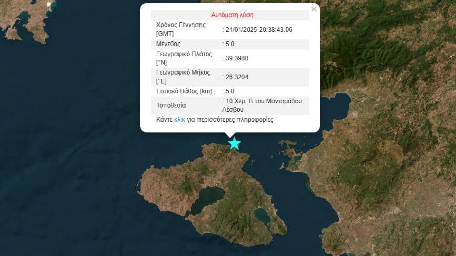Click the red "Αυτόματη λύση" header

(232, 15)
